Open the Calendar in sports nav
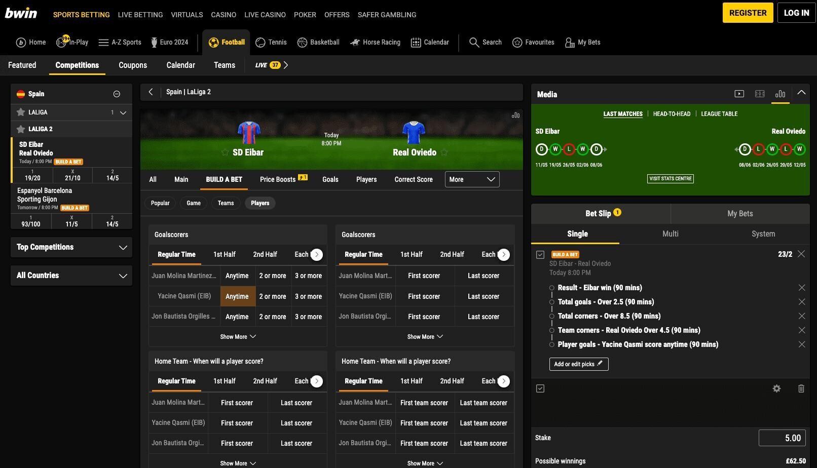817x468 pixels. coord(430,43)
